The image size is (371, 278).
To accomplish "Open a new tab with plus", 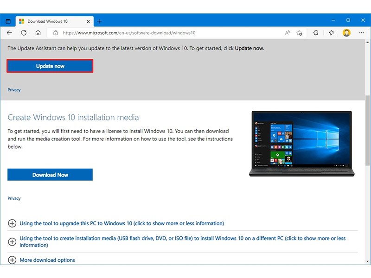I will [x=99, y=21].
